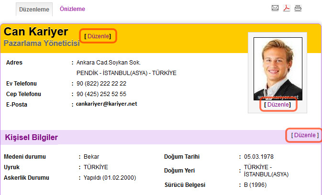Click the Askerlik Durumu label
Viewport: 322px width, 195px height.
[26, 178]
